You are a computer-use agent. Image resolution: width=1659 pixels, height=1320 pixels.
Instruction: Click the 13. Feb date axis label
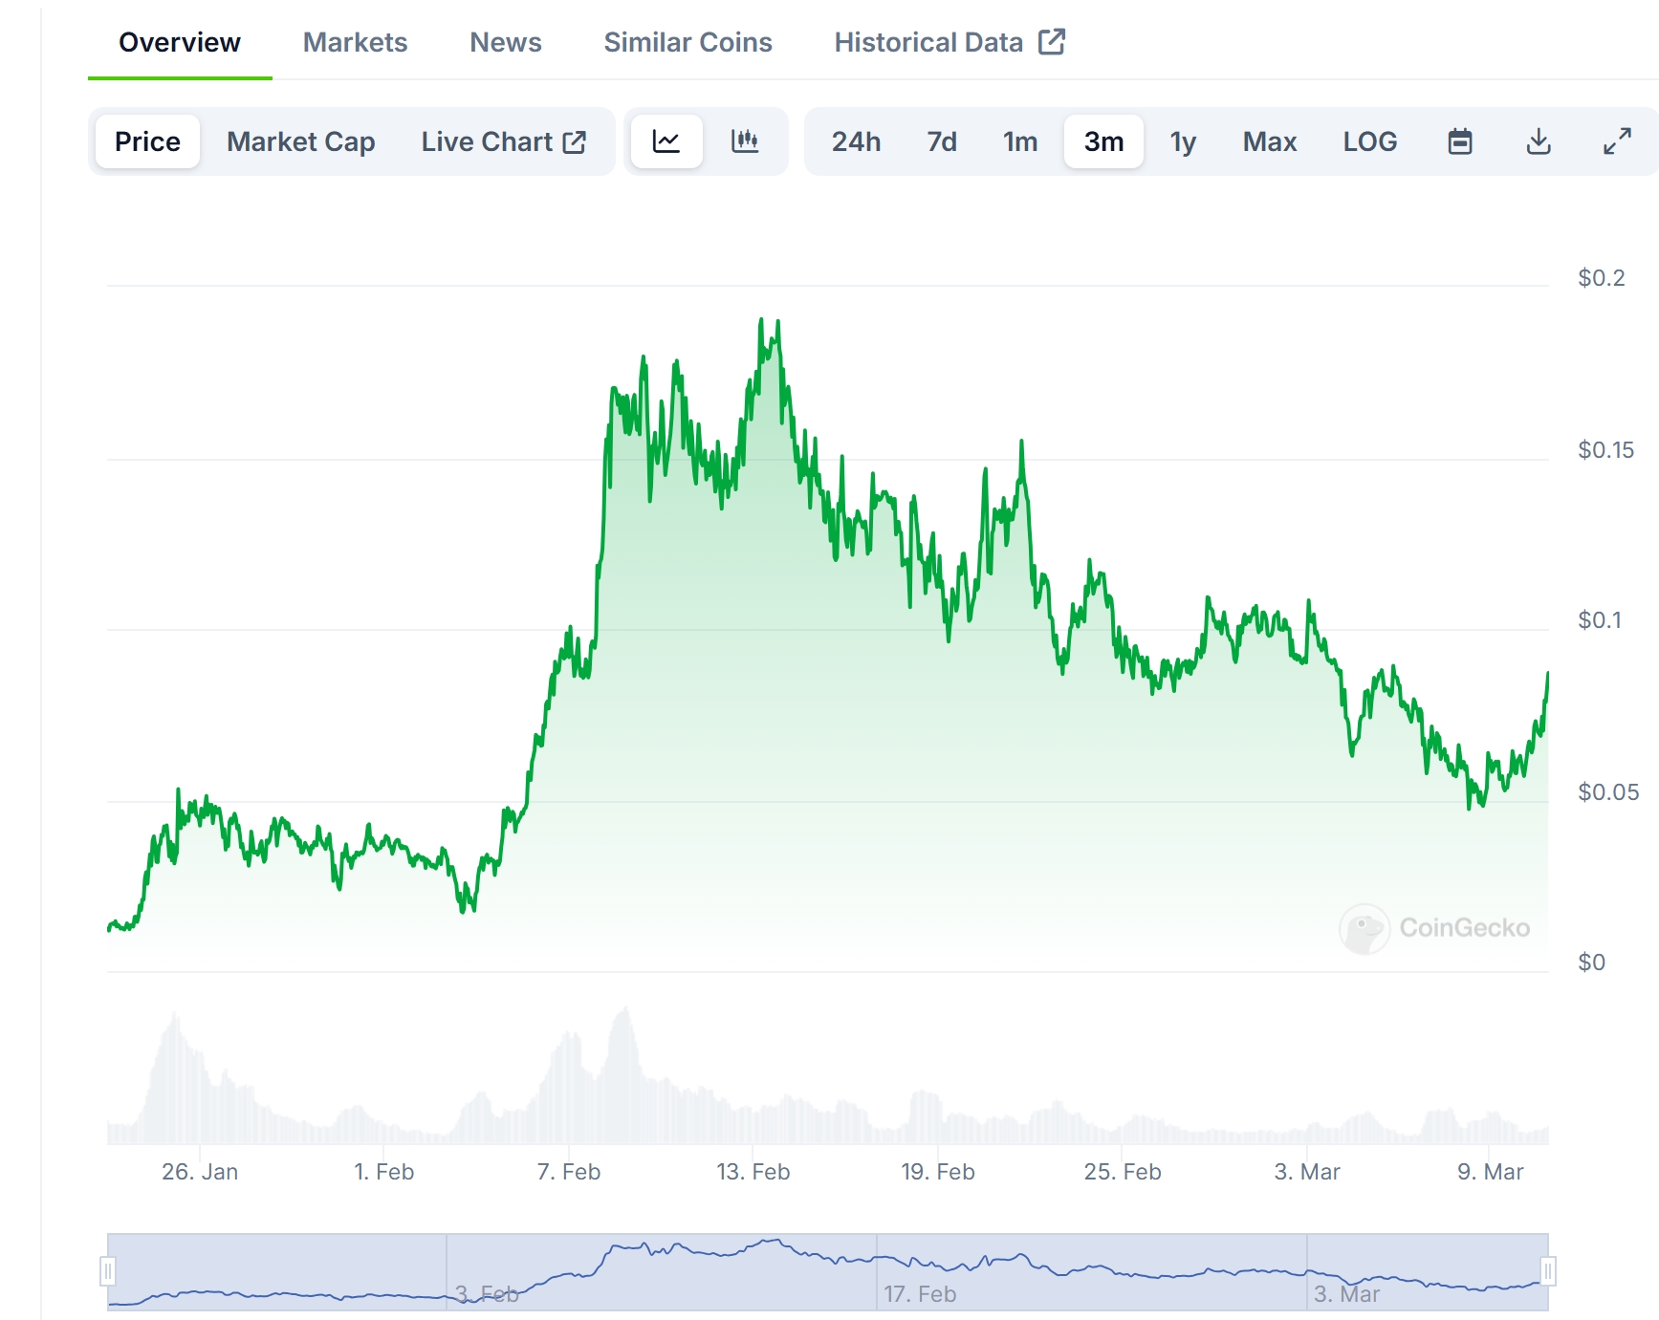(753, 1172)
